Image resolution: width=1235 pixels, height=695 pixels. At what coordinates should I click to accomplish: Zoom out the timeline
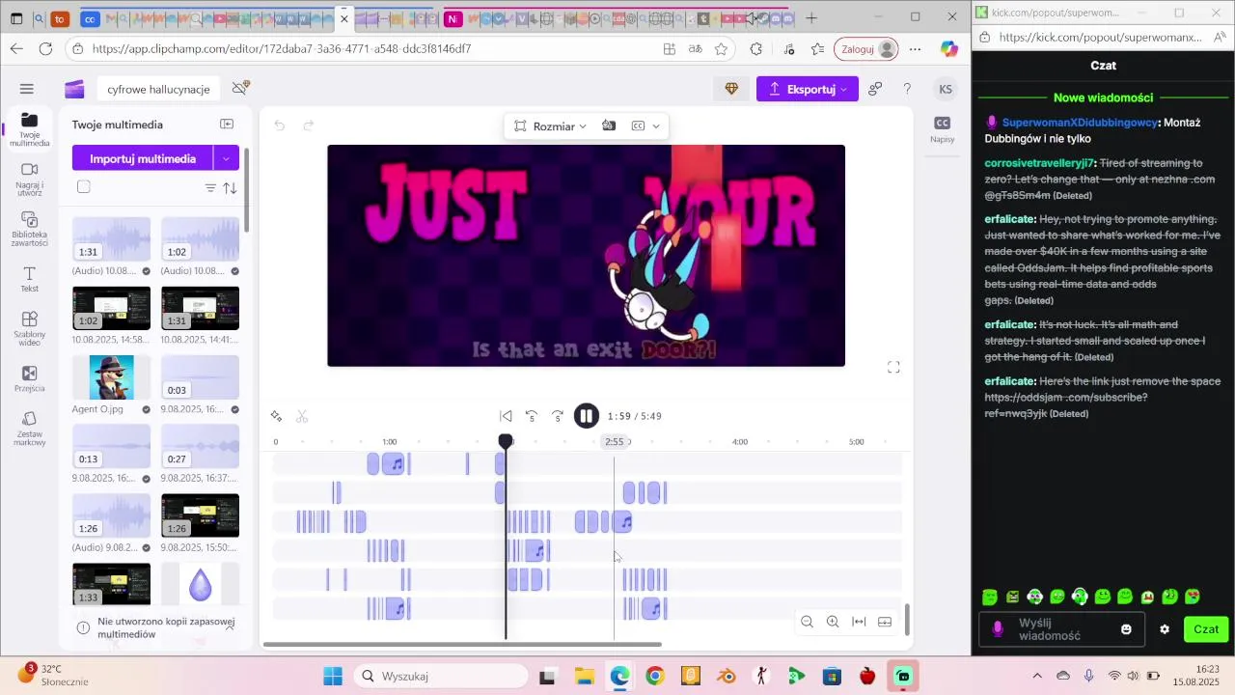click(x=808, y=622)
